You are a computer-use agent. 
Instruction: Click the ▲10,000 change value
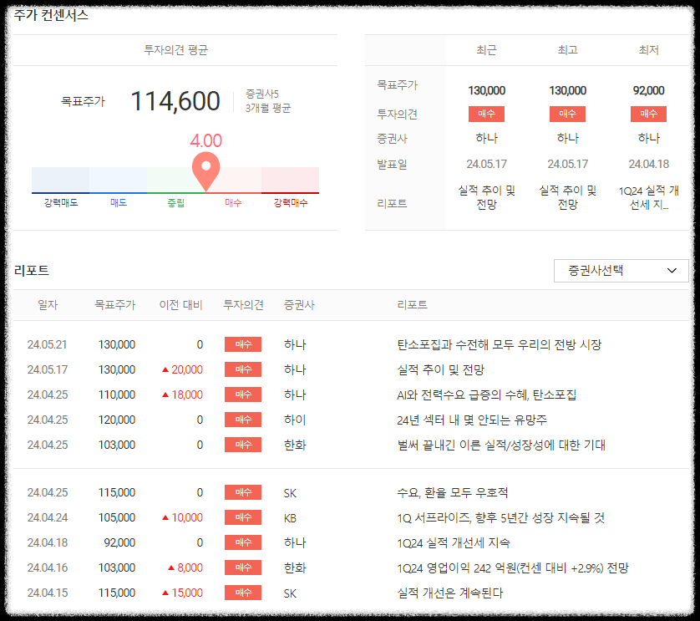coord(182,517)
